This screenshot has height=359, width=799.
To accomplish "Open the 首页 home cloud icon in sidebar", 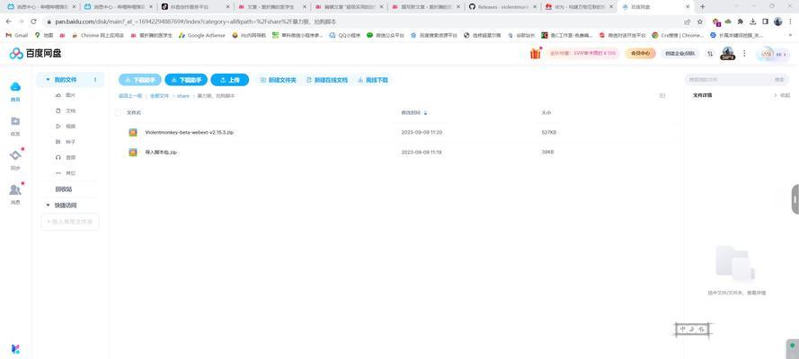I will pyautogui.click(x=15, y=86).
